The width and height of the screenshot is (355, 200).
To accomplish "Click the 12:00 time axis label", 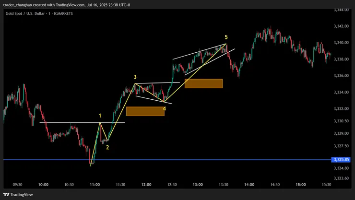I will (146, 185).
